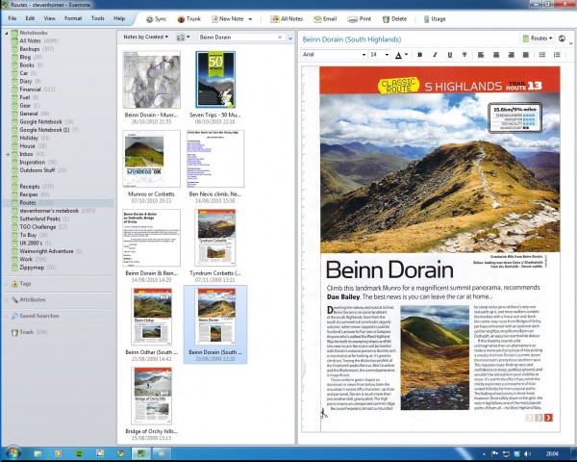Viewport: 577px width, 462px height.
Task: Select the TGO Challenge notebook
Action: pyautogui.click(x=38, y=227)
